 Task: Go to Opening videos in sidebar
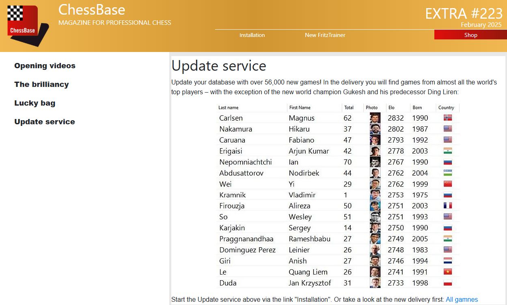[x=45, y=66]
